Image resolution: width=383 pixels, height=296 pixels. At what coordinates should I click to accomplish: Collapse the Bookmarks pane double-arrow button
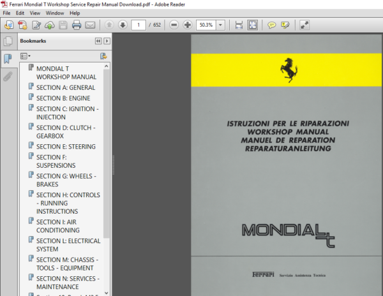[x=98, y=41]
